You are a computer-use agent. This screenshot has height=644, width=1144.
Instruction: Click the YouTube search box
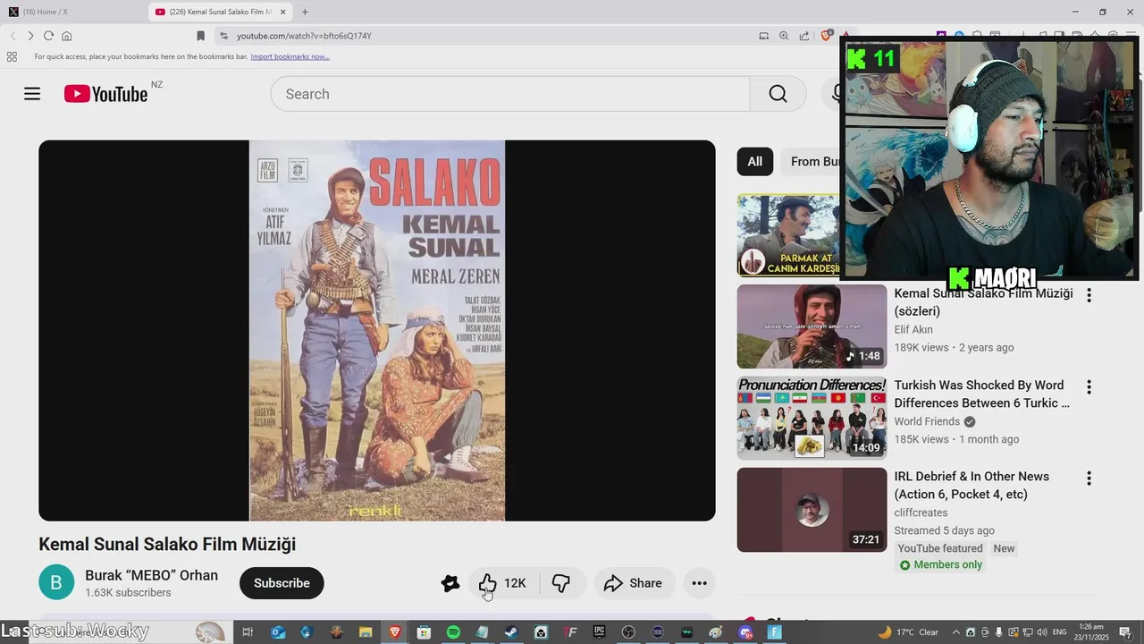pos(509,94)
